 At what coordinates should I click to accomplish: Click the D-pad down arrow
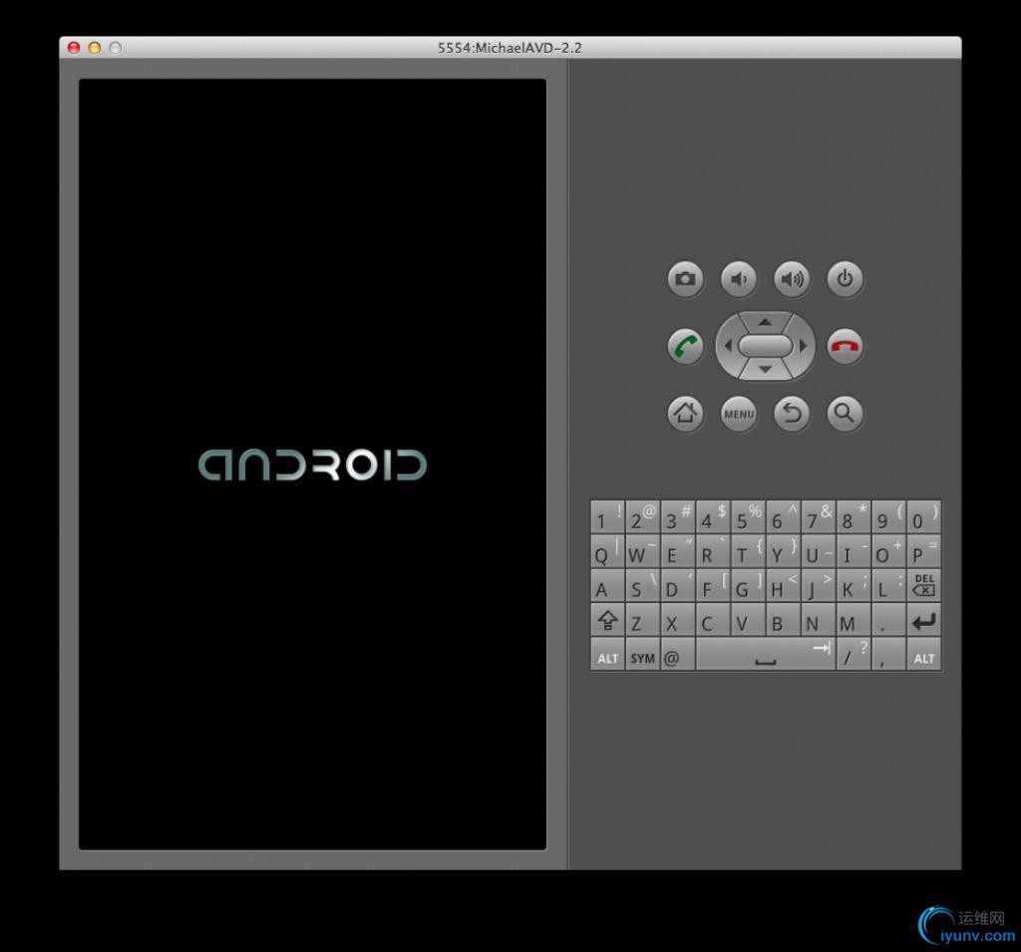pos(765,370)
